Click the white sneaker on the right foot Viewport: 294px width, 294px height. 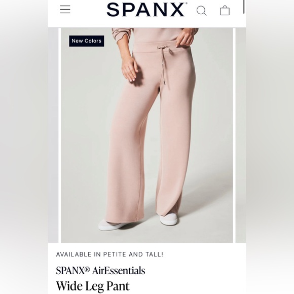point(168,219)
